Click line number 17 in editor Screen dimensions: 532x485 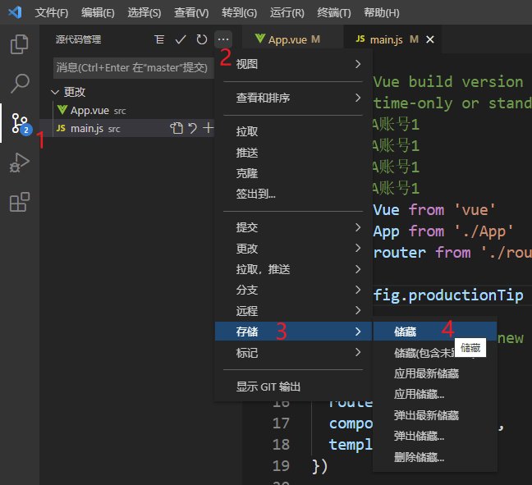coord(281,423)
